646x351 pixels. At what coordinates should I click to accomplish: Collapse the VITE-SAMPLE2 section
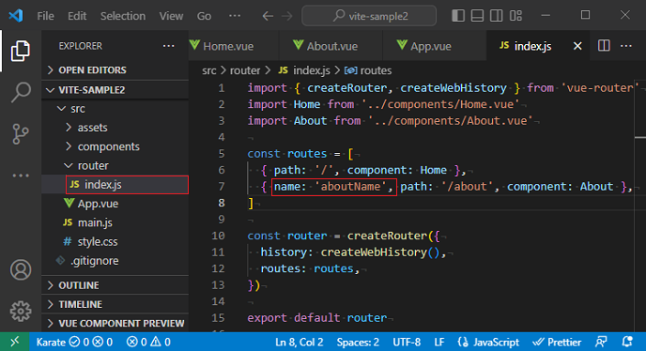(x=115, y=90)
